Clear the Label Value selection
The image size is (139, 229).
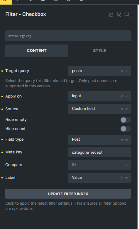tap(122, 178)
